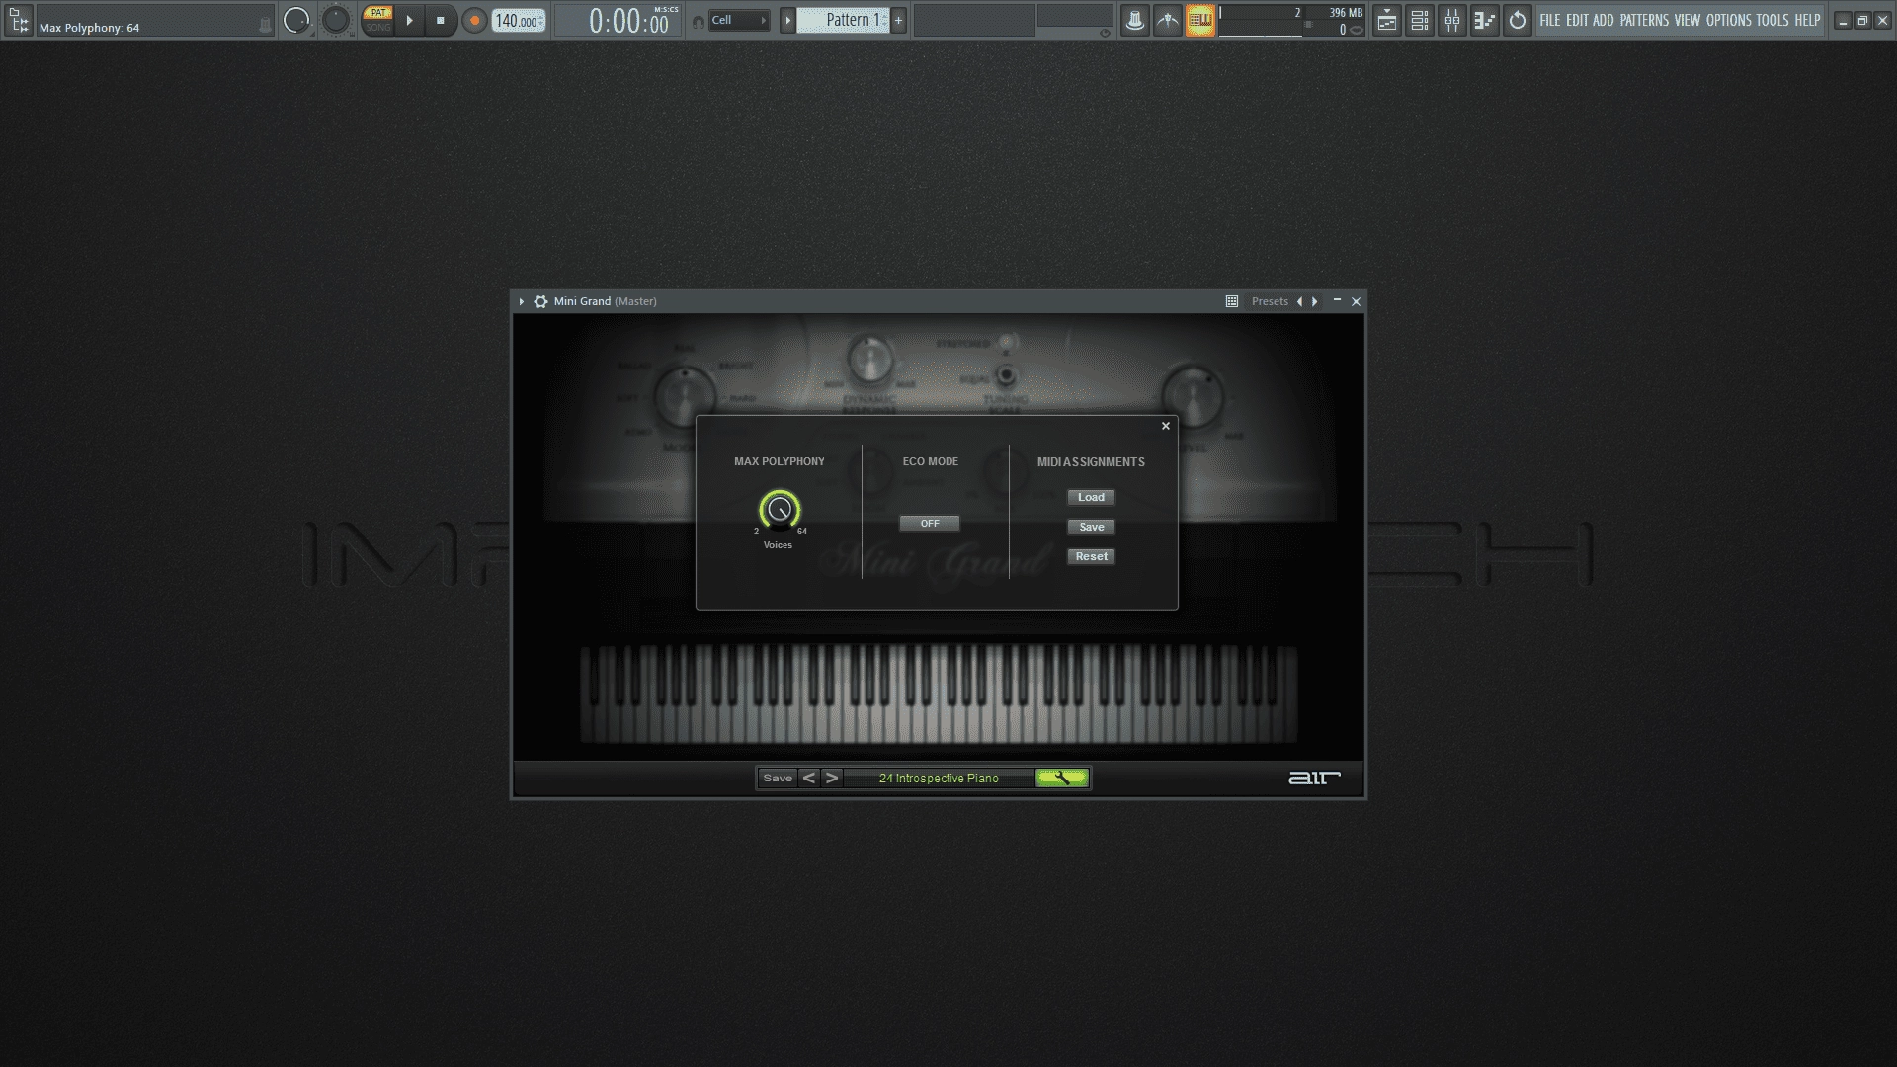The image size is (1897, 1067).
Task: Click the Max Polyphony: 64 hint text
Action: tap(89, 28)
